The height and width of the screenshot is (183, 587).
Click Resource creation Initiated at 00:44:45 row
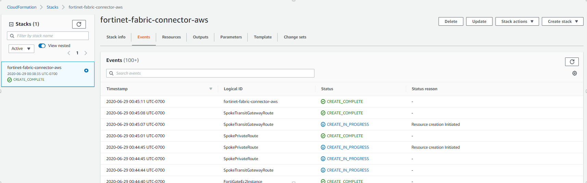coord(435,147)
